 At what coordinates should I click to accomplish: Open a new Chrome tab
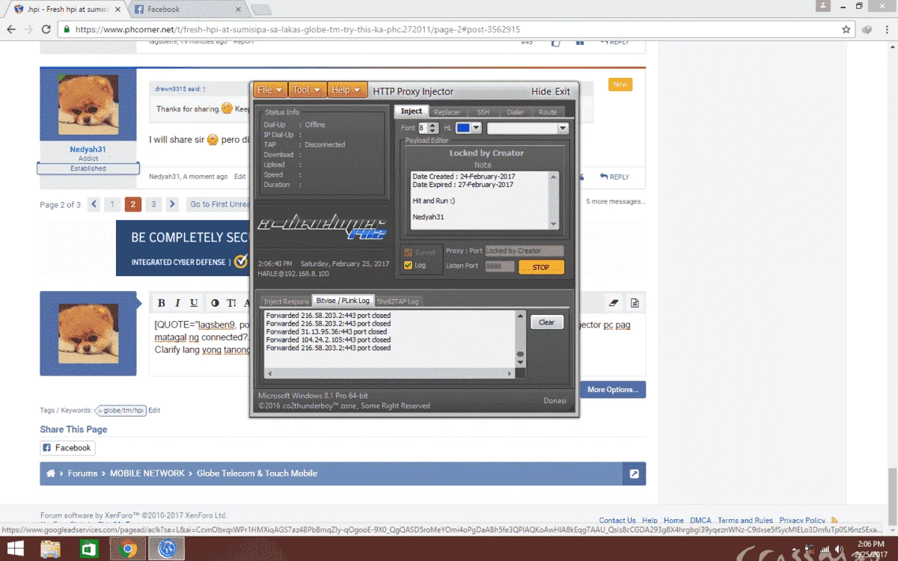pos(260,10)
